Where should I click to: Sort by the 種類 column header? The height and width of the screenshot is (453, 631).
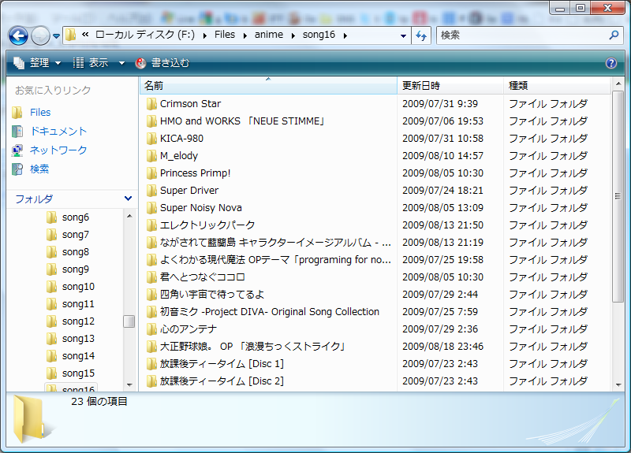[x=557, y=85]
